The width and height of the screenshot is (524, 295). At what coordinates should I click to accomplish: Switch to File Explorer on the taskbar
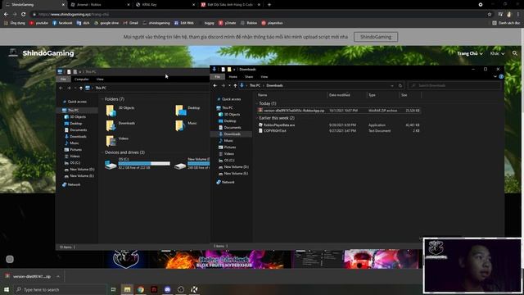tap(128, 289)
